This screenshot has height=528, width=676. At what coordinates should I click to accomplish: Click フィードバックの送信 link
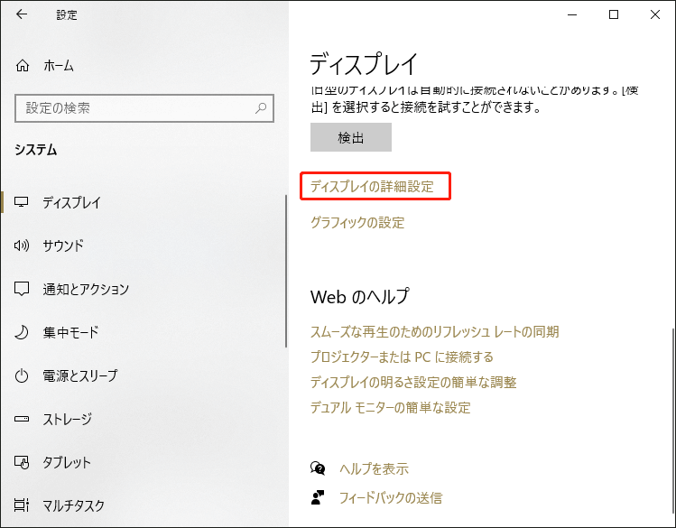click(391, 498)
